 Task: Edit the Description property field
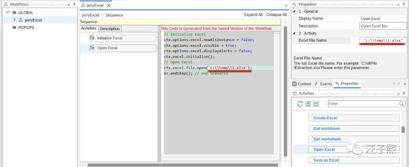click(383, 26)
